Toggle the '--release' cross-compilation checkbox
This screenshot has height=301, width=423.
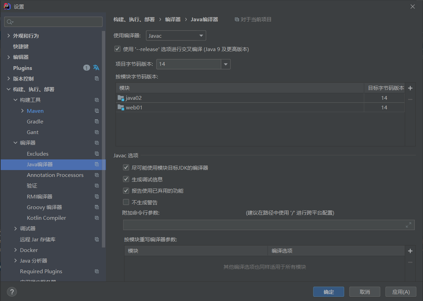click(118, 49)
